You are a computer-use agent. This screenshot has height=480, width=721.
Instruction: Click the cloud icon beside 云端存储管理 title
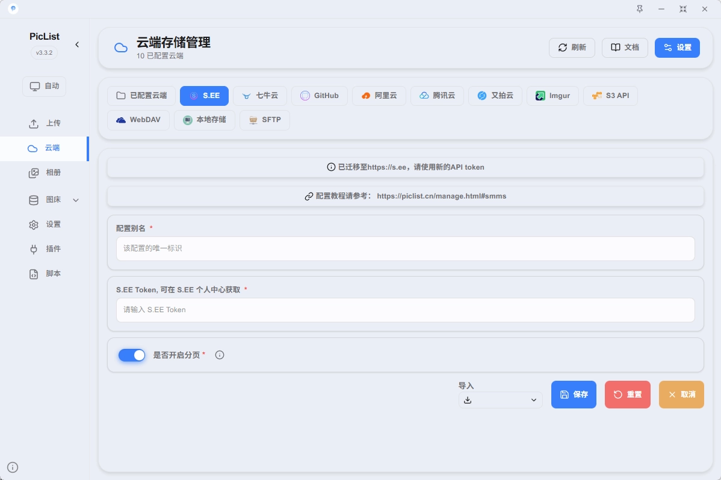coord(121,48)
